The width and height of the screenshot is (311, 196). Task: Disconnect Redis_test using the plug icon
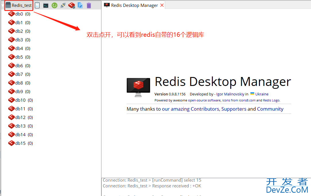(63, 5)
